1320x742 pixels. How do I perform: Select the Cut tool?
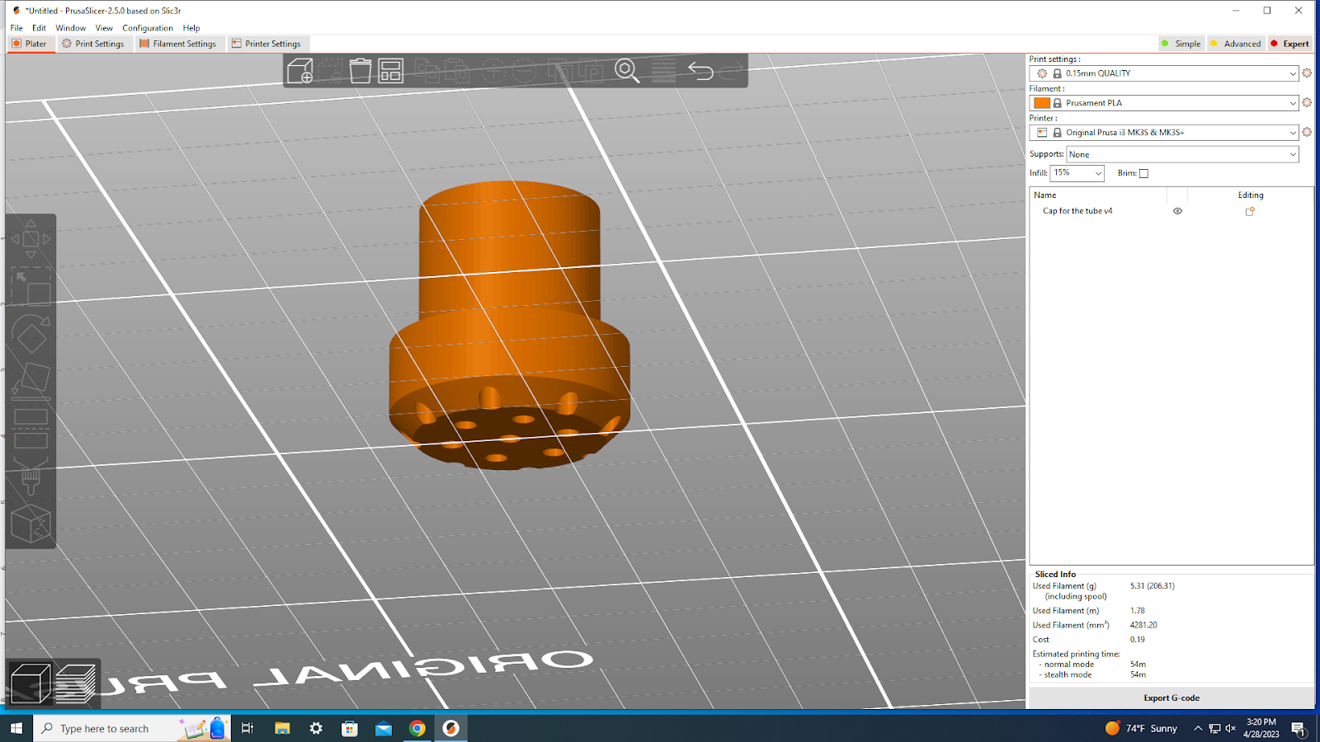point(31,428)
